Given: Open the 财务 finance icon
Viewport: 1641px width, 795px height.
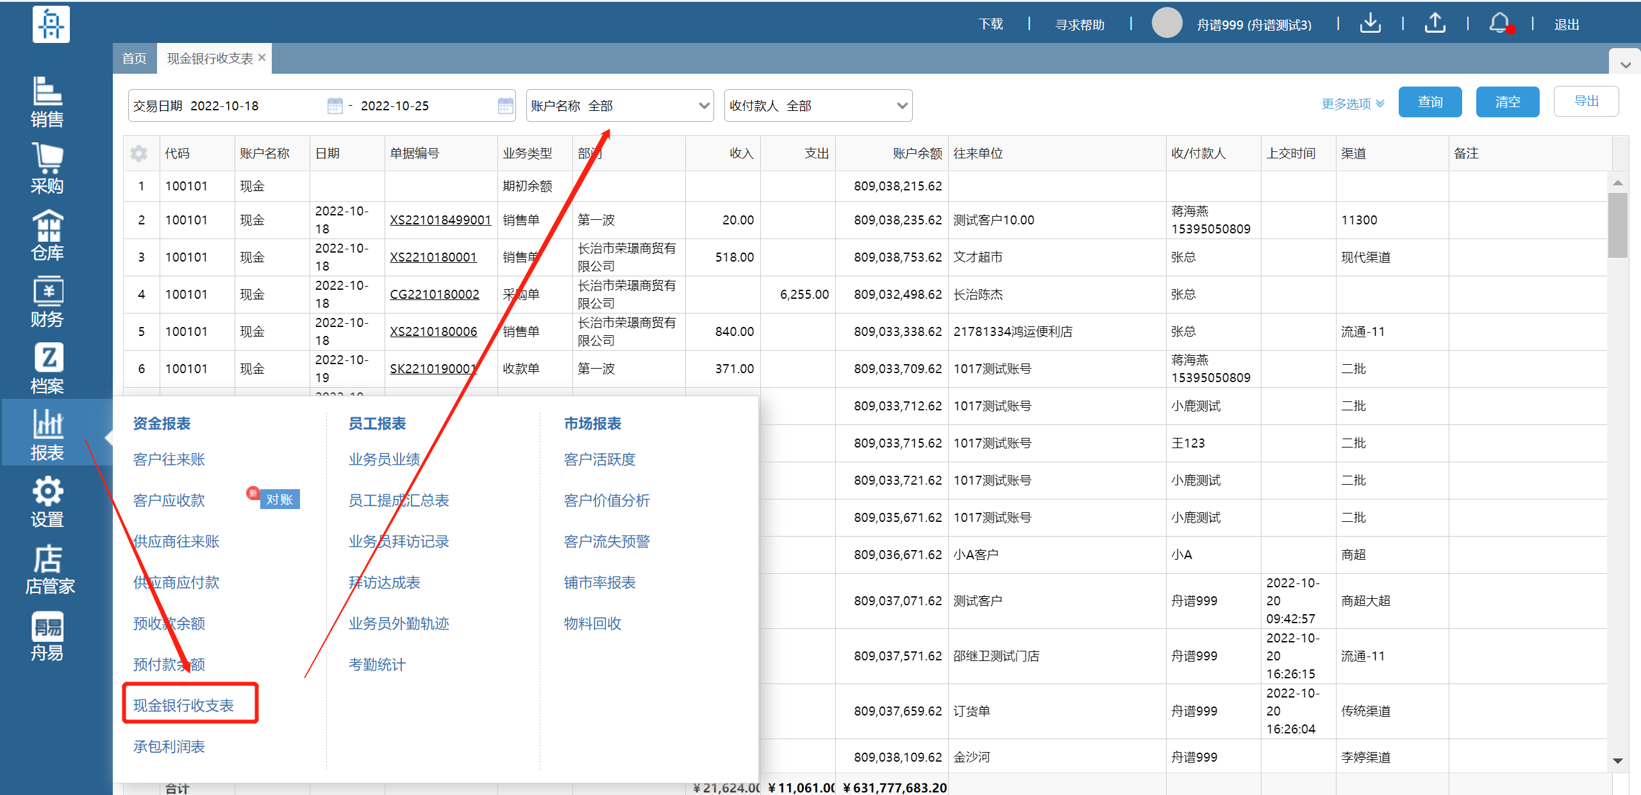Looking at the screenshot, I should [x=47, y=301].
